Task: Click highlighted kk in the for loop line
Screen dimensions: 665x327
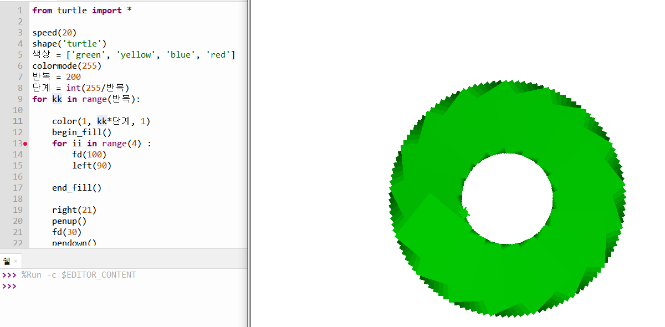Action: pos(57,99)
